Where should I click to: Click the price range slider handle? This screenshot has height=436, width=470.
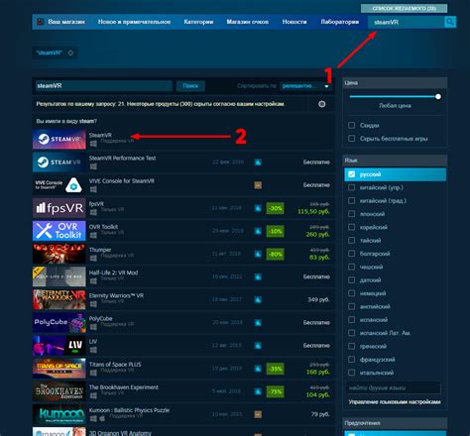coord(438,97)
